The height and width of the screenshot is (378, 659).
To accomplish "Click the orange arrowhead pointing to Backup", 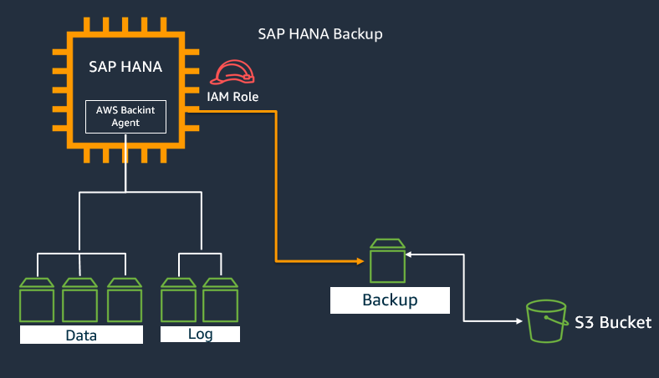I will pos(360,261).
